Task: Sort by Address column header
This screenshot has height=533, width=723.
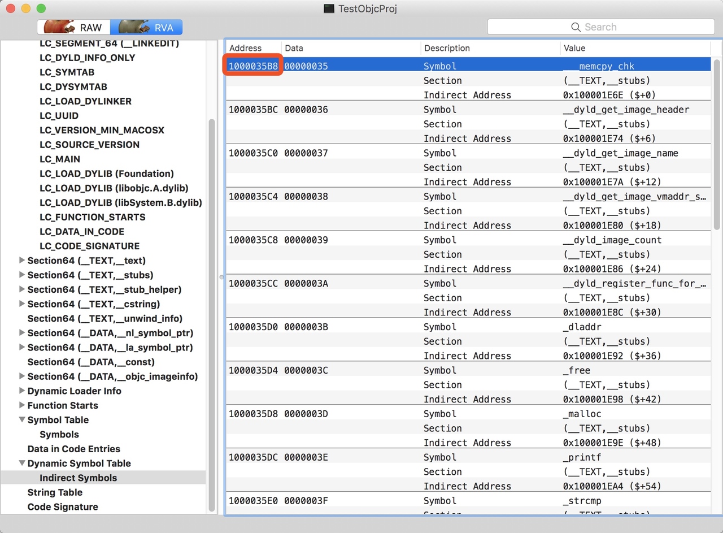Action: tap(253, 48)
